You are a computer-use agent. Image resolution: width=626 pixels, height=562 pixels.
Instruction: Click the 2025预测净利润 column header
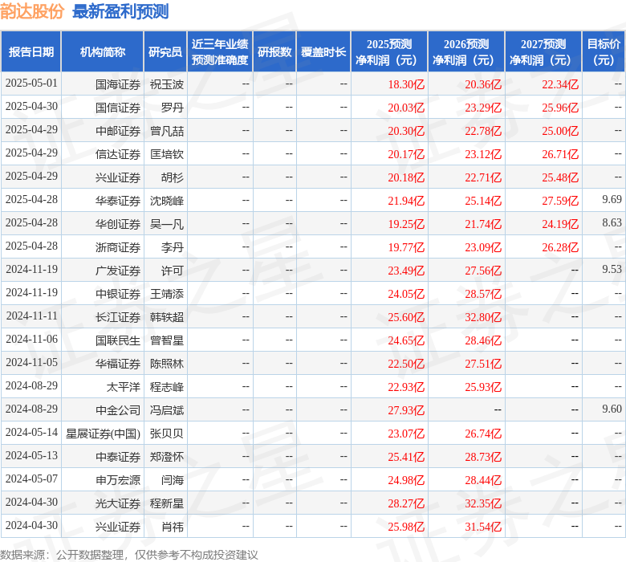pyautogui.click(x=389, y=52)
